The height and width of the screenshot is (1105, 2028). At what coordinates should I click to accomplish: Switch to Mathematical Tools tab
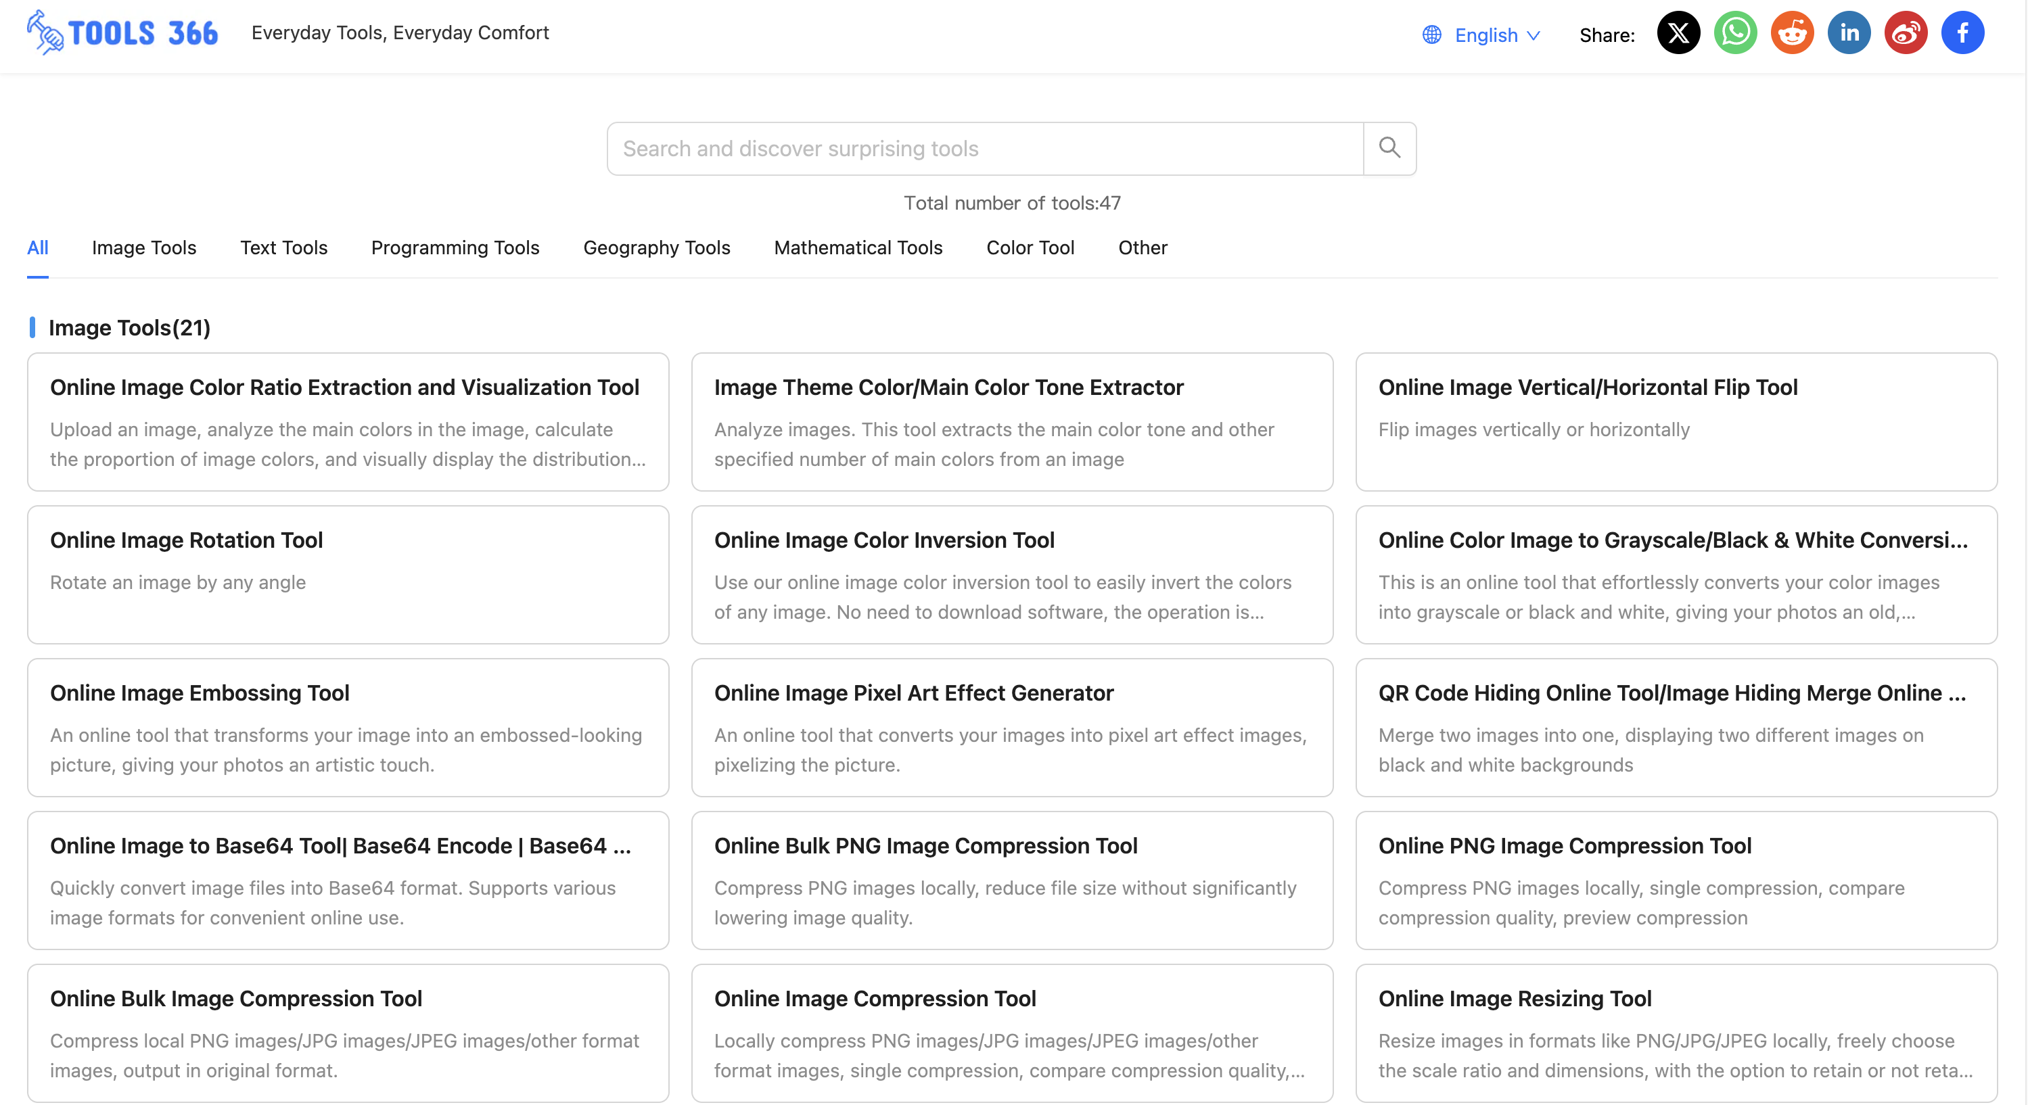tap(858, 247)
